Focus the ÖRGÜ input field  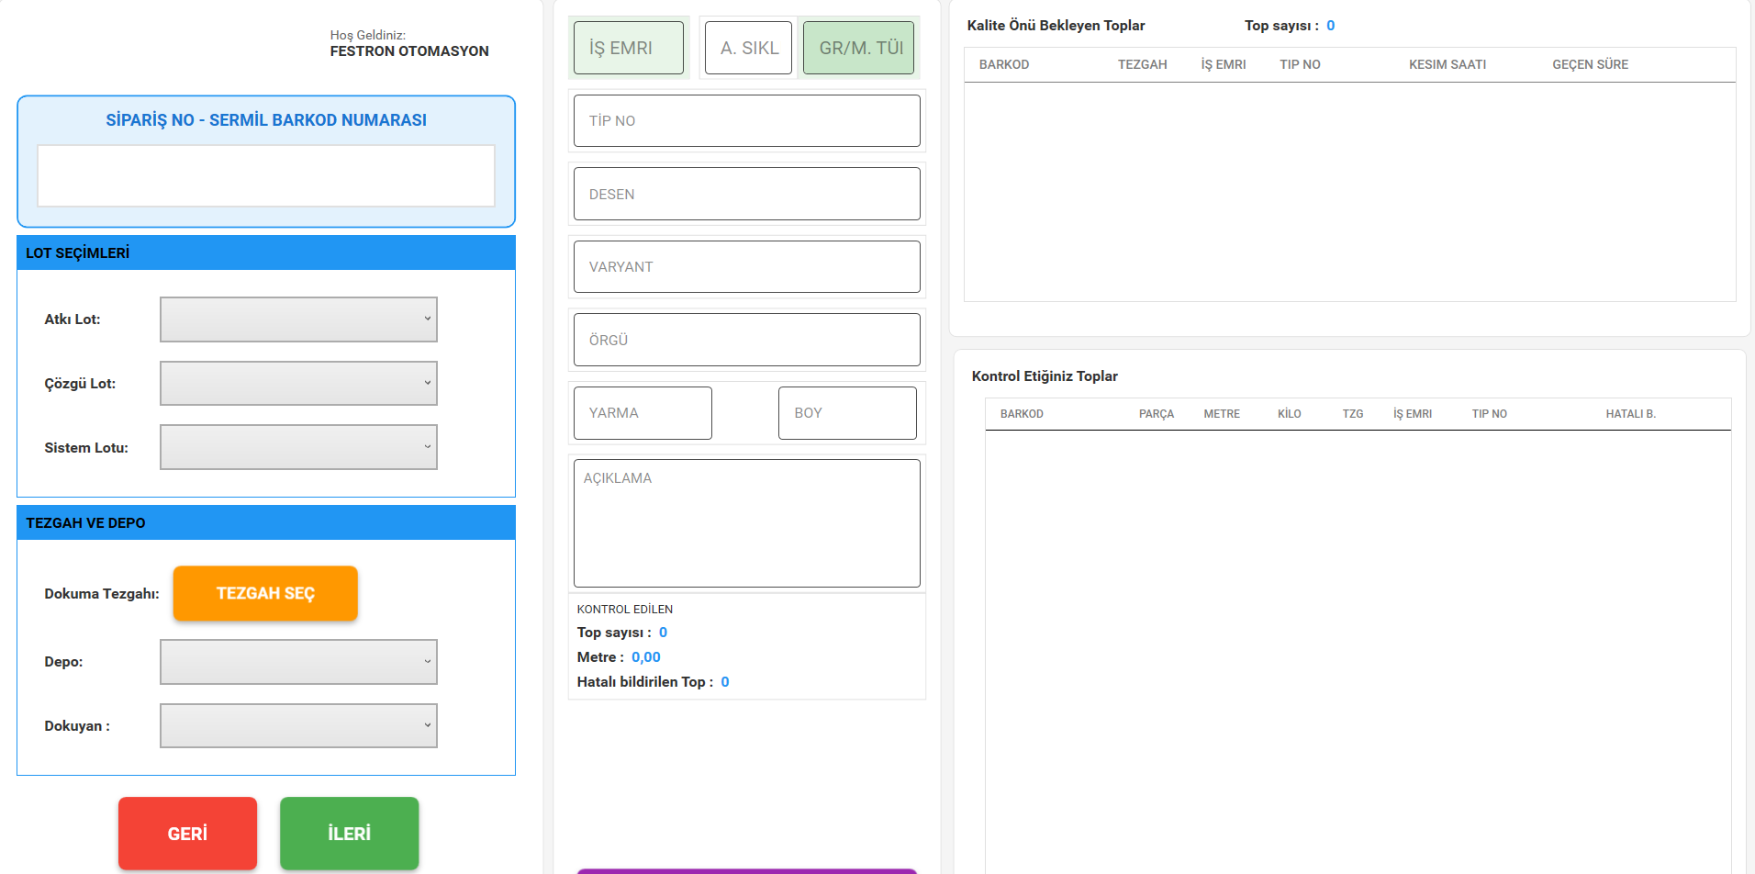(x=746, y=340)
